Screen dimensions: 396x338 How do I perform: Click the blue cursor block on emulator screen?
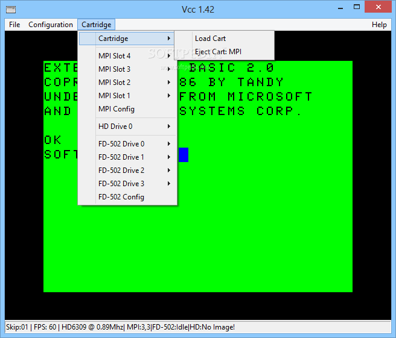[x=184, y=155]
